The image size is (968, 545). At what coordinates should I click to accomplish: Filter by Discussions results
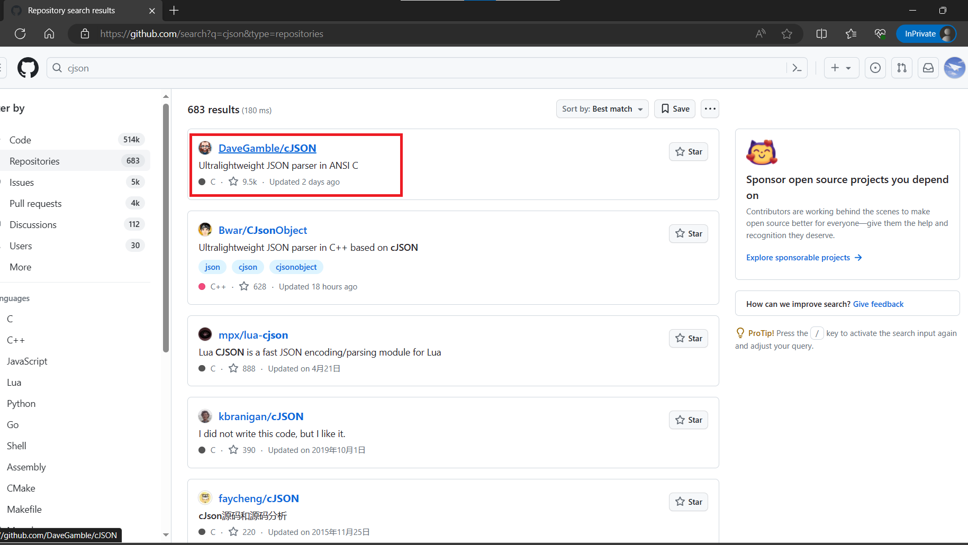(x=74, y=224)
